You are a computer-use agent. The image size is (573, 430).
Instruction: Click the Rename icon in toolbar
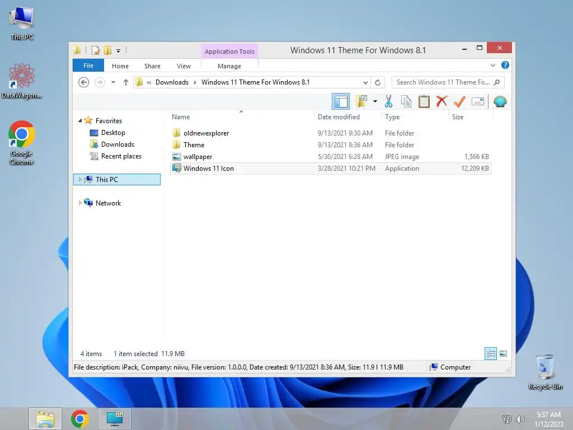tap(478, 101)
